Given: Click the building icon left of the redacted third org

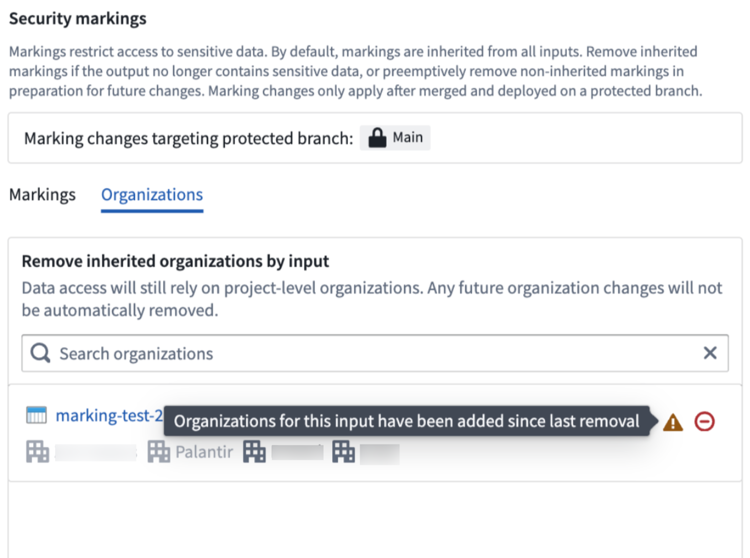Looking at the screenshot, I should click(254, 451).
